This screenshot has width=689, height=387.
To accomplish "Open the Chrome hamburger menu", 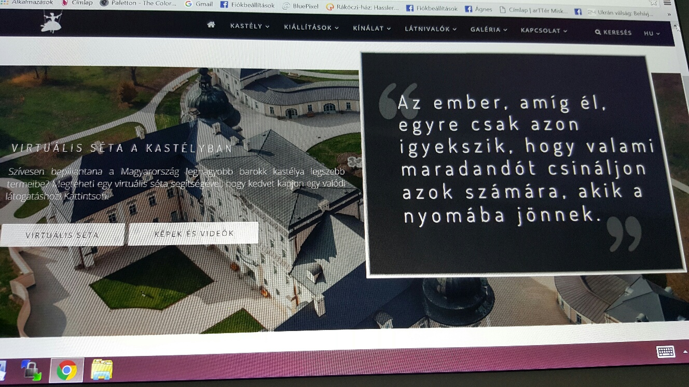I will 667,3.
